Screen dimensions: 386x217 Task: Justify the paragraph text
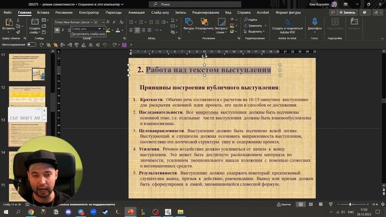[x=150, y=30]
